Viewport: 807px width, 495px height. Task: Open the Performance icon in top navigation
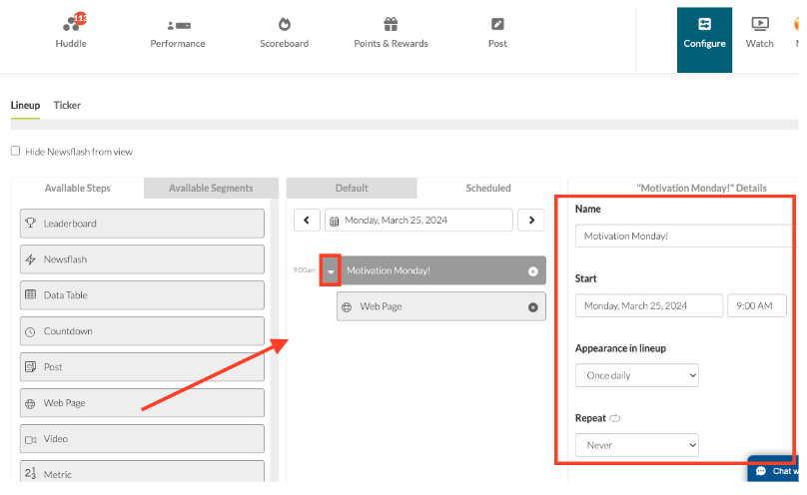179,25
